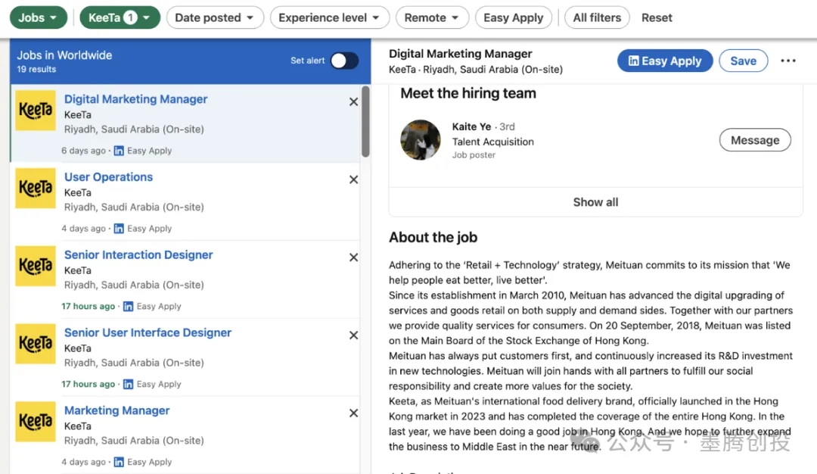Open the All filters panel
817x474 pixels.
(597, 17)
